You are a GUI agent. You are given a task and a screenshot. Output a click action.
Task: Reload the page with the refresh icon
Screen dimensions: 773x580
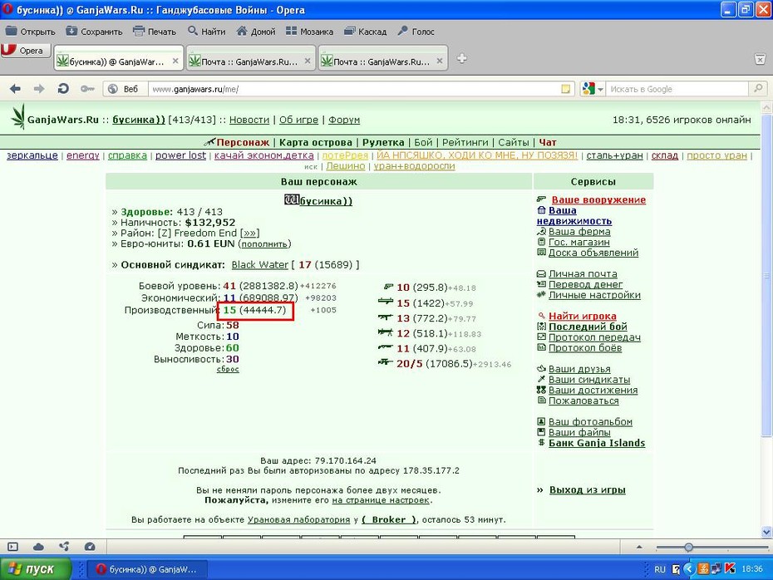(x=62, y=89)
